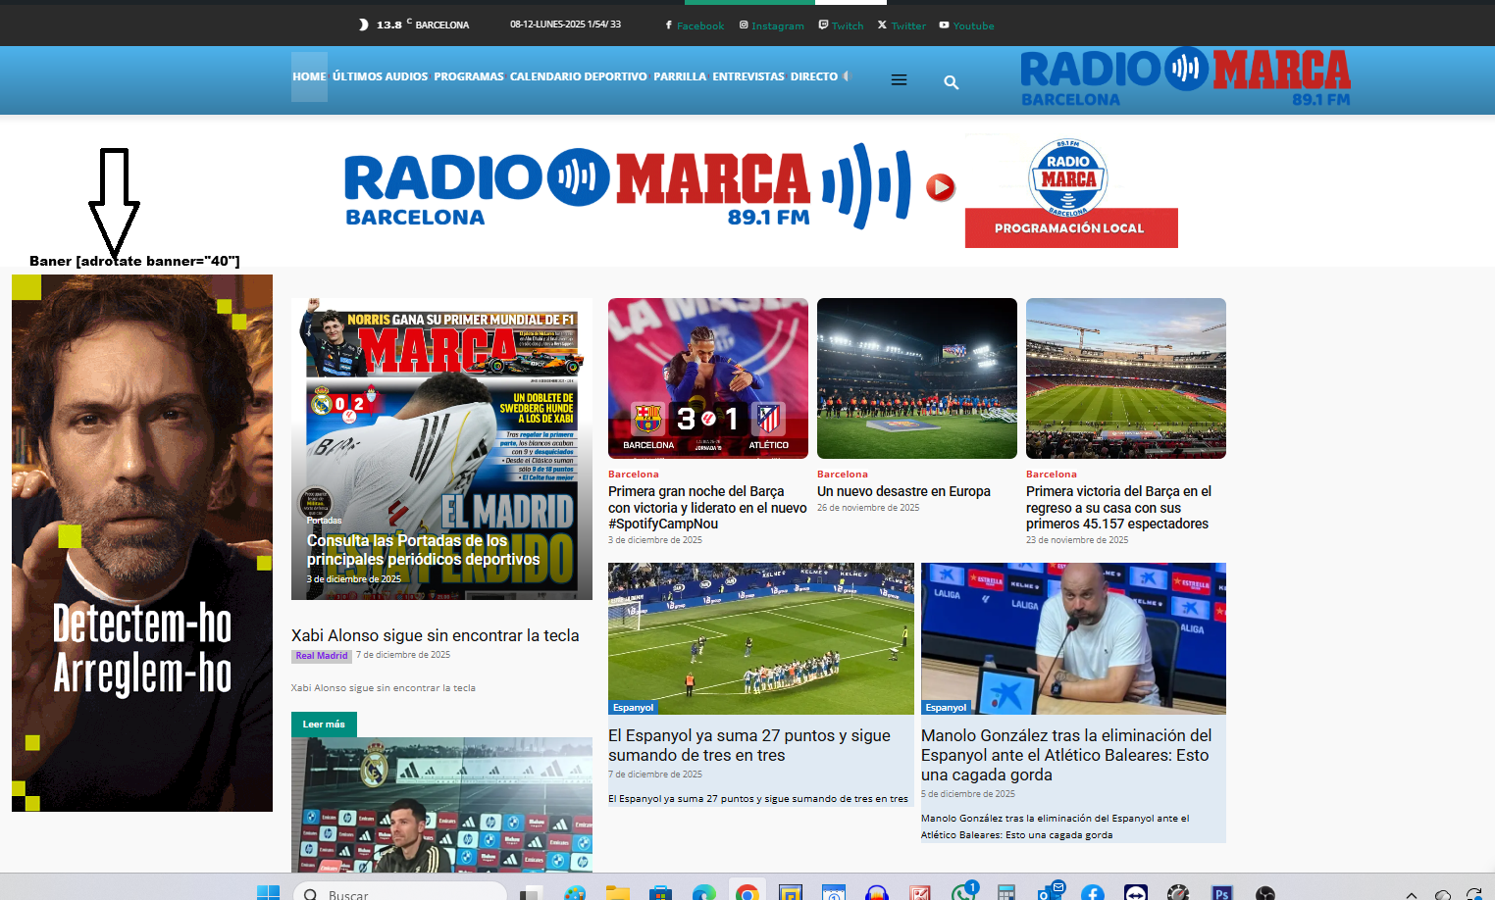
Task: Open Microsoft Edge from the taskbar
Action: (704, 893)
